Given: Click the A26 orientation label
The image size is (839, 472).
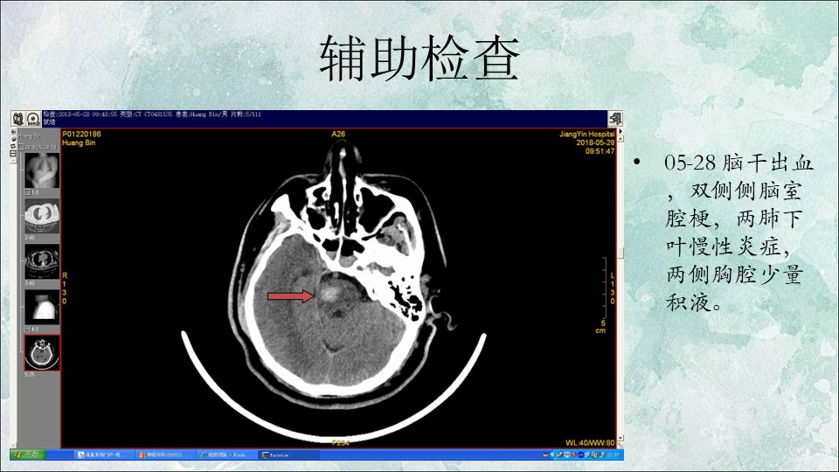Looking at the screenshot, I should point(338,134).
